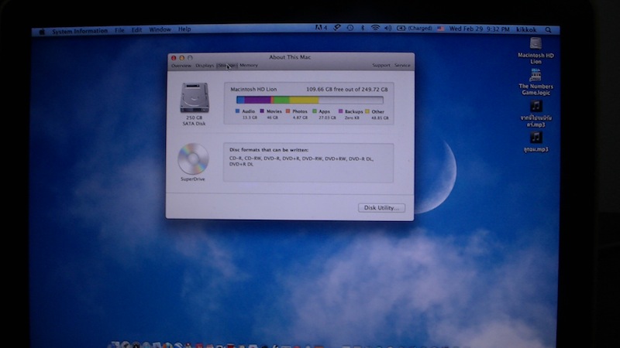
Task: Click the Macintosh HD Lion volume name
Action: coord(253,89)
